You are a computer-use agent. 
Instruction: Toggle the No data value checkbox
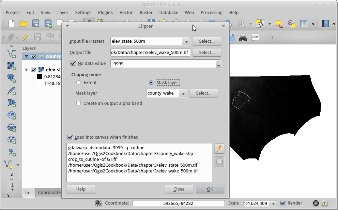click(x=73, y=63)
